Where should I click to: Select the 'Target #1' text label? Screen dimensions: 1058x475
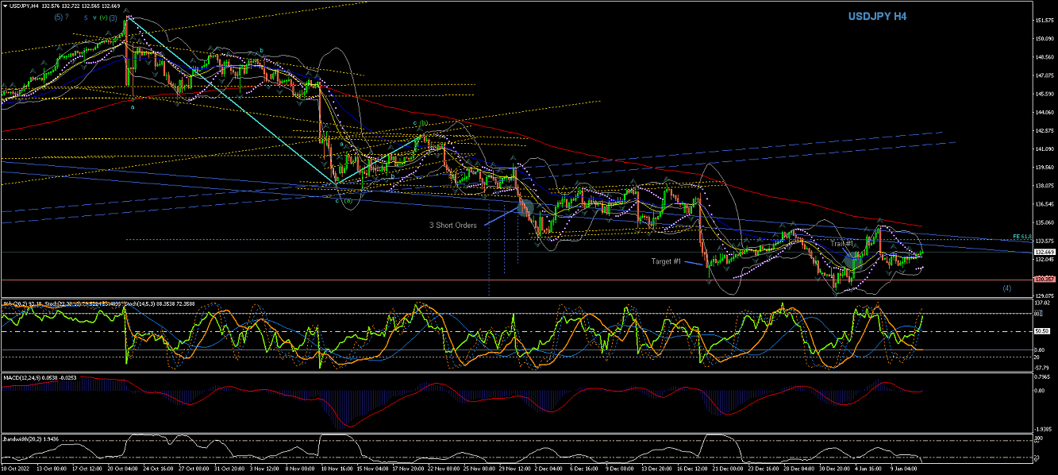[x=666, y=261]
